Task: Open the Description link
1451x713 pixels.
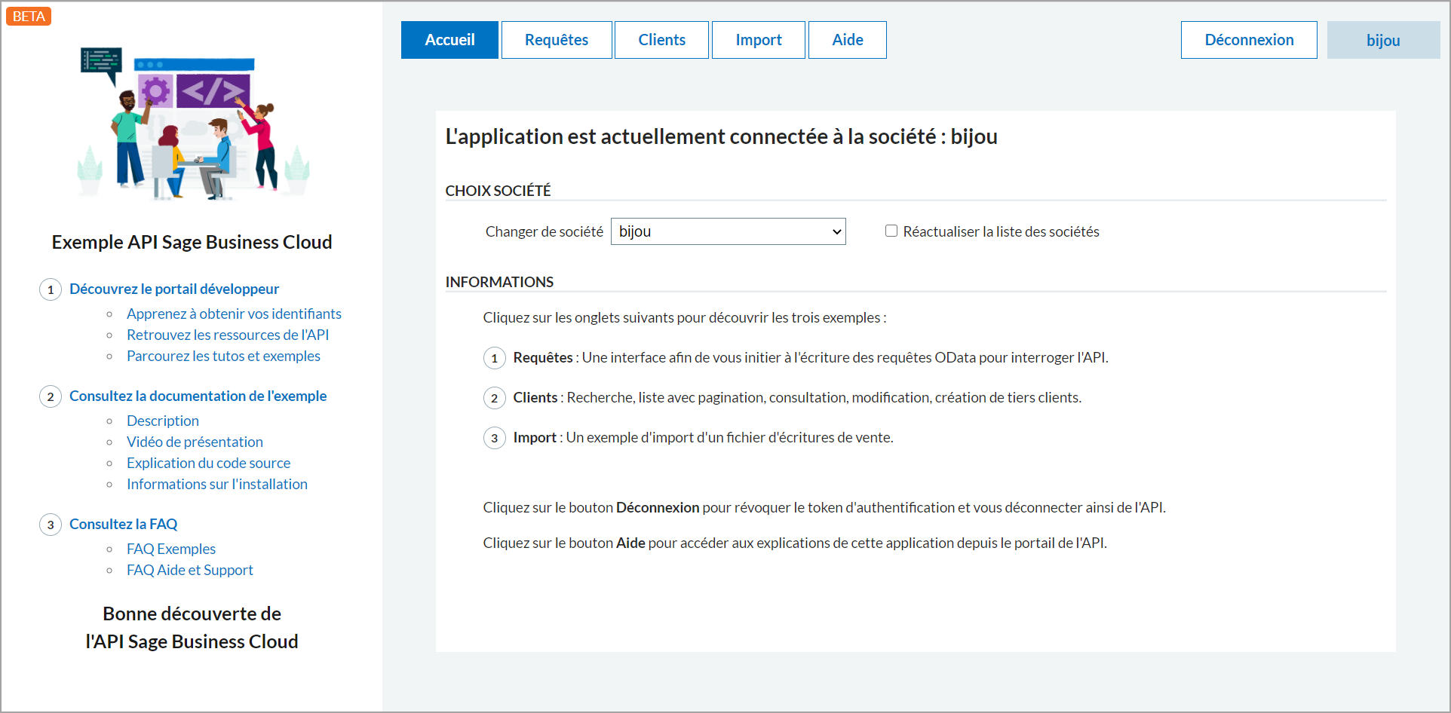Action: pyautogui.click(x=163, y=421)
